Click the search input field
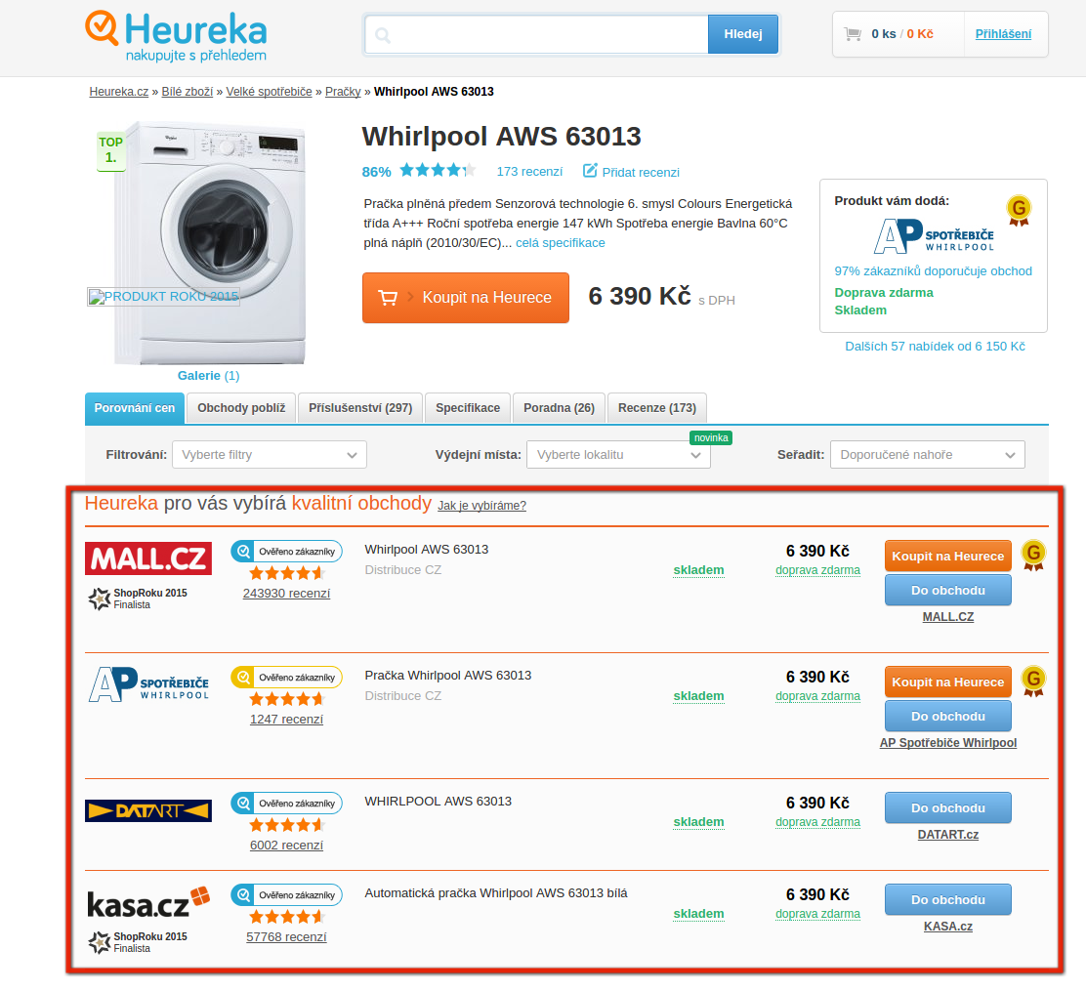The image size is (1086, 991). [x=537, y=34]
